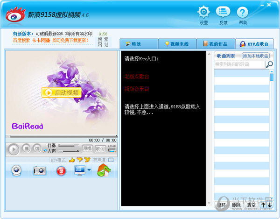
Task: Switch to the 视频来源 video source tab
Action: coord(177,44)
